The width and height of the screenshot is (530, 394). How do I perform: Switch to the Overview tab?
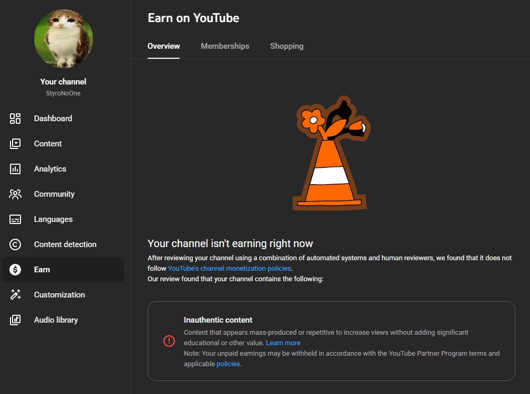(x=163, y=46)
